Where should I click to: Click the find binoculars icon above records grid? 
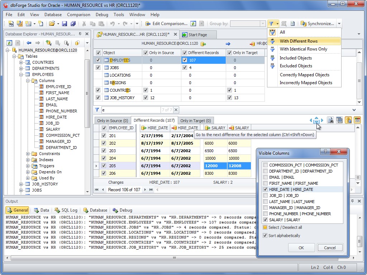click(x=330, y=120)
